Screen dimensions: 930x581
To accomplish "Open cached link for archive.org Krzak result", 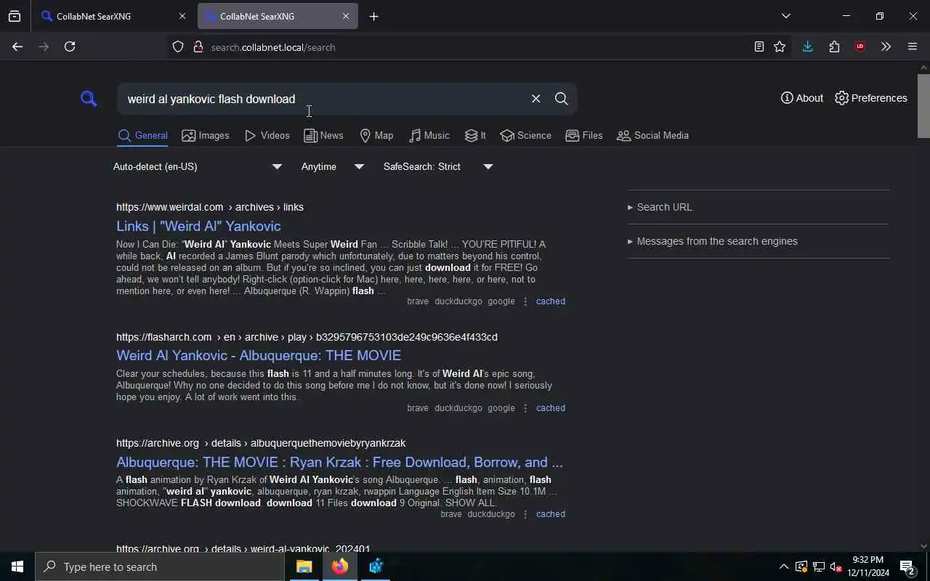I will 550,513.
